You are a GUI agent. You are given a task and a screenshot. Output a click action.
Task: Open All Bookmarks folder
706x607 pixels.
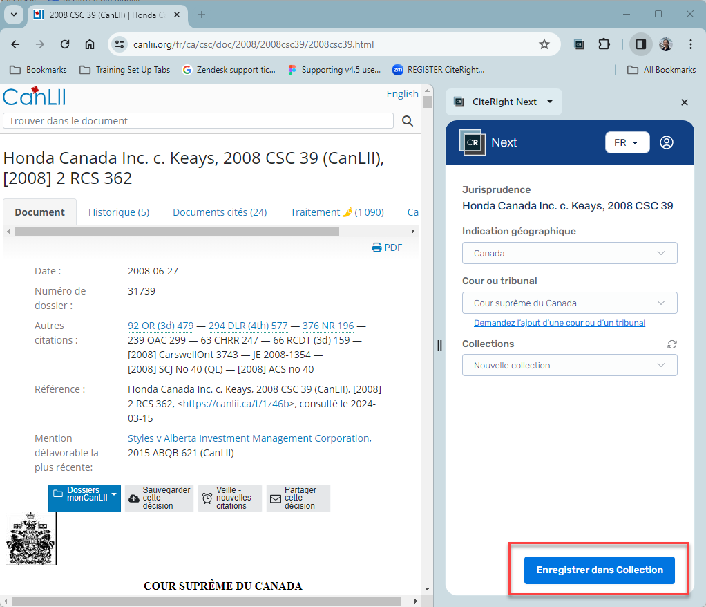661,70
